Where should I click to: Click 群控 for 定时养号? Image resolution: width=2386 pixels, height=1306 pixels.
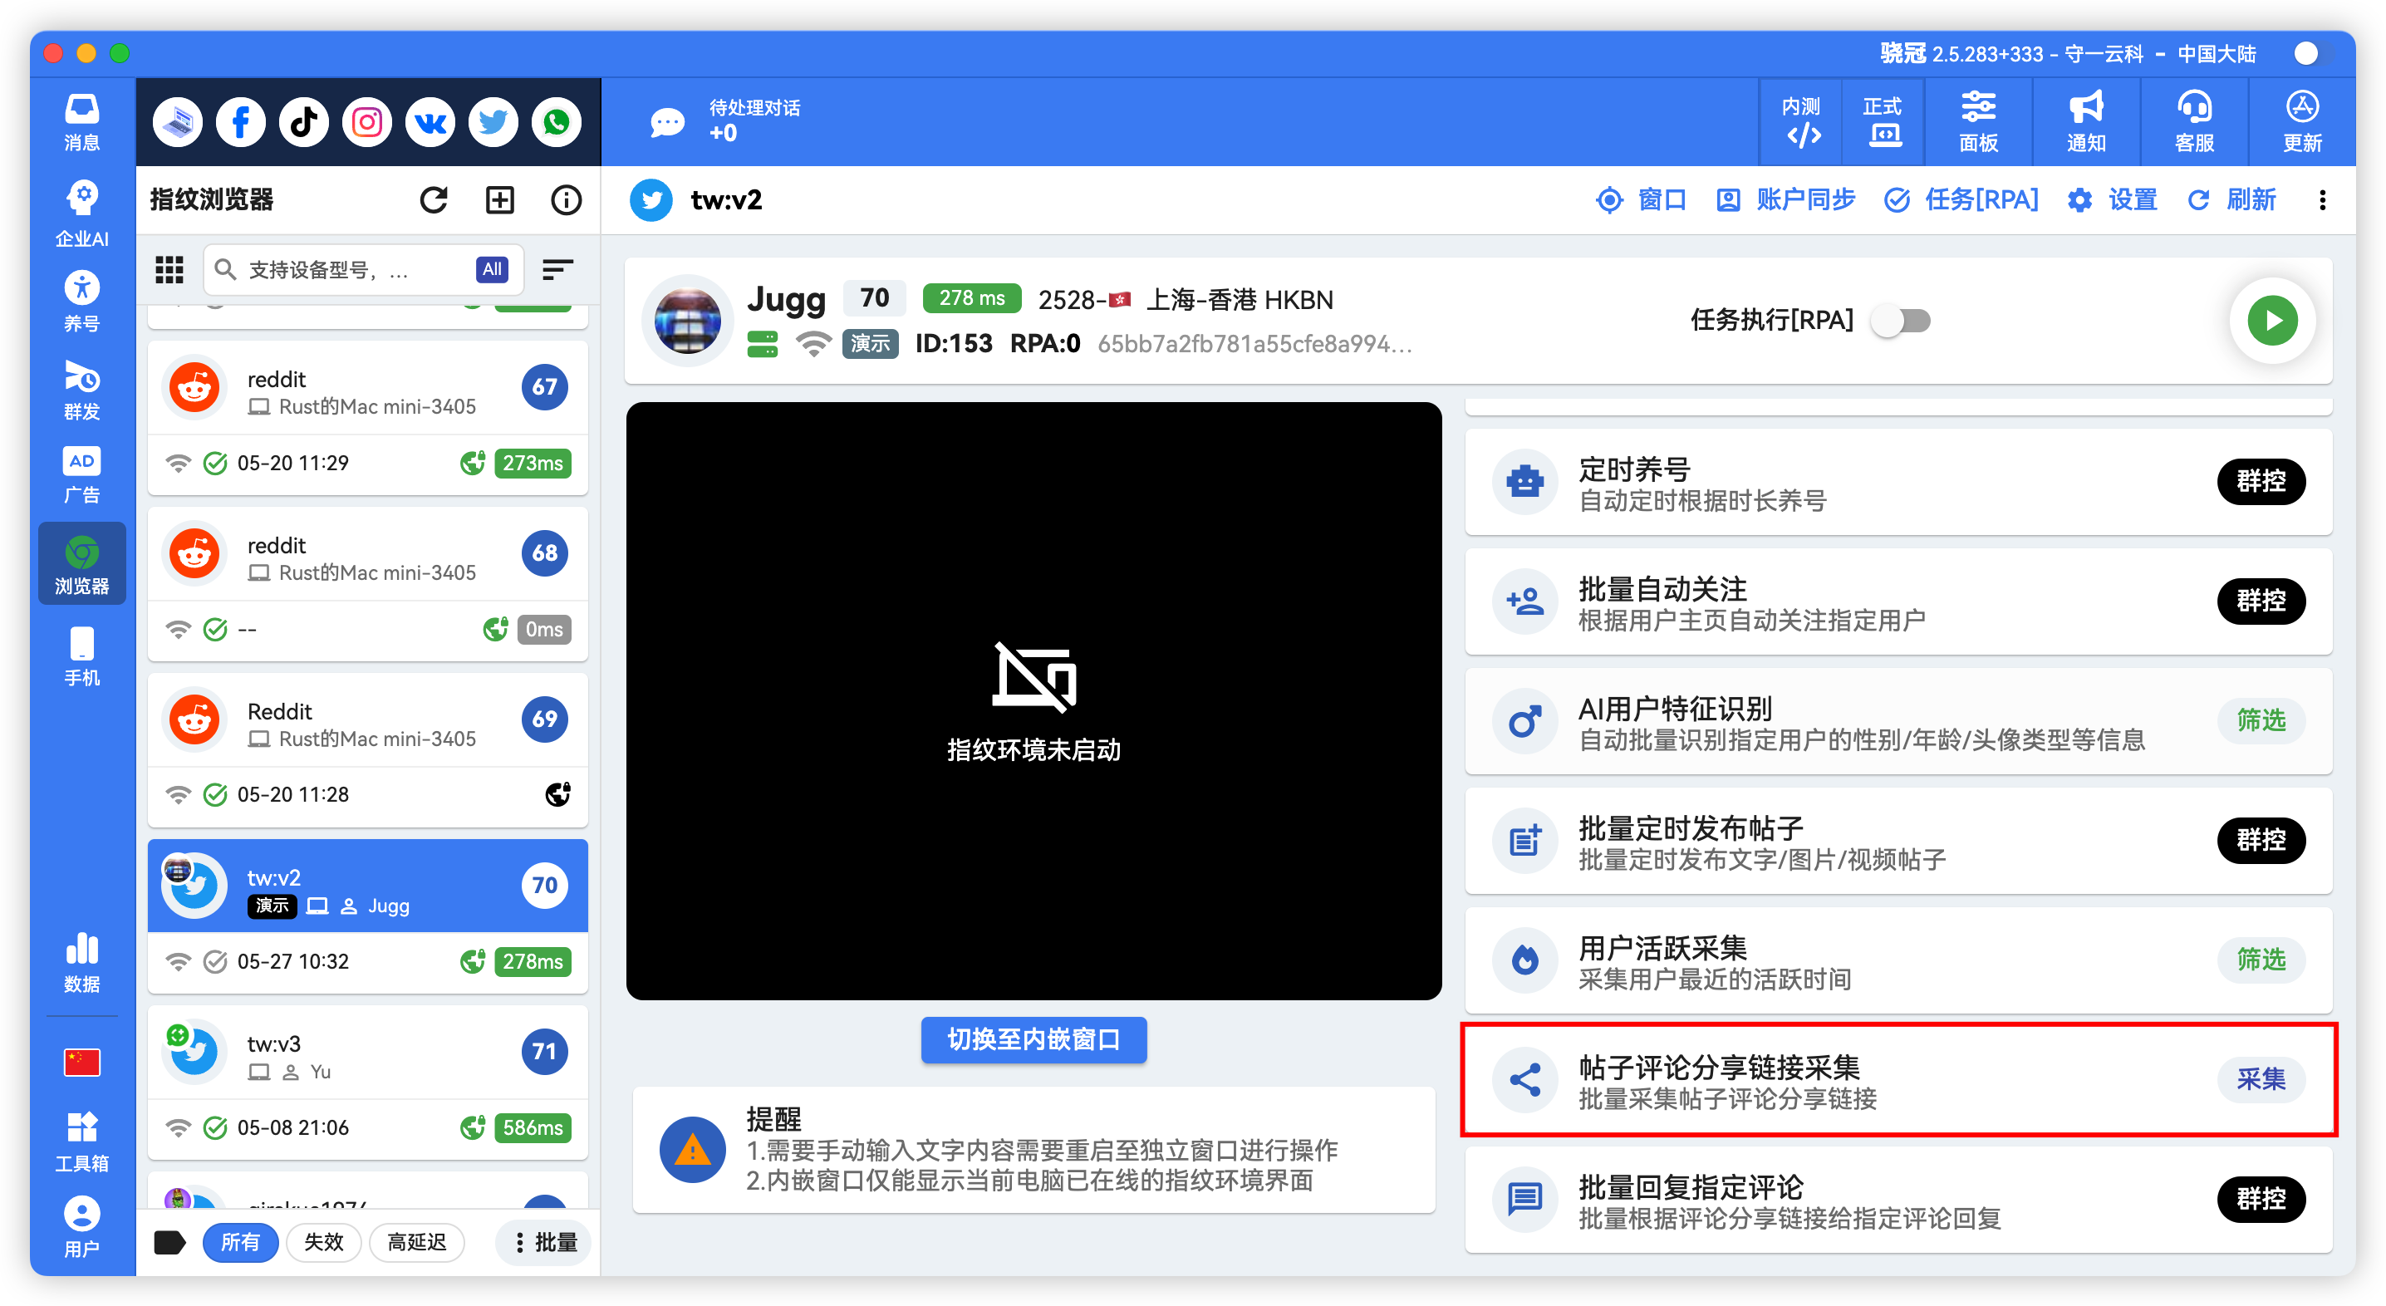2261,482
